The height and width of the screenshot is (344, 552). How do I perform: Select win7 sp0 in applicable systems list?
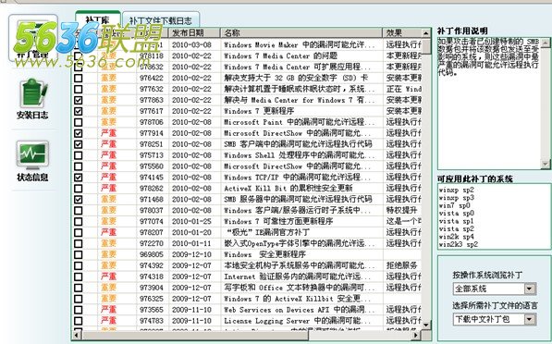pos(454,205)
